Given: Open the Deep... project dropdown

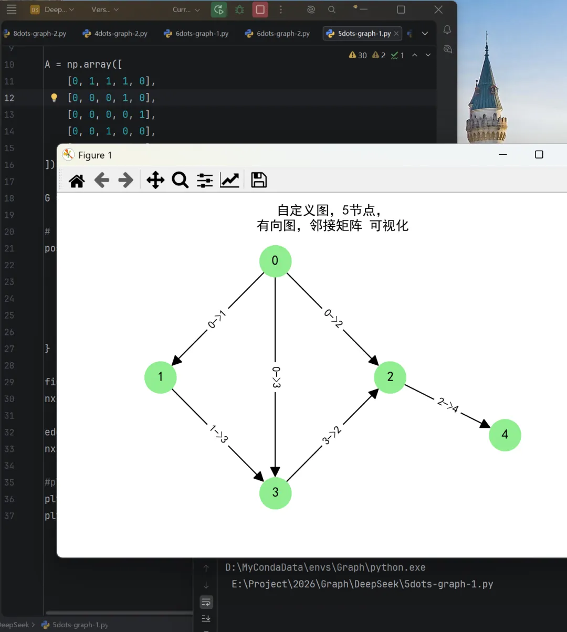Looking at the screenshot, I should click(x=52, y=9).
